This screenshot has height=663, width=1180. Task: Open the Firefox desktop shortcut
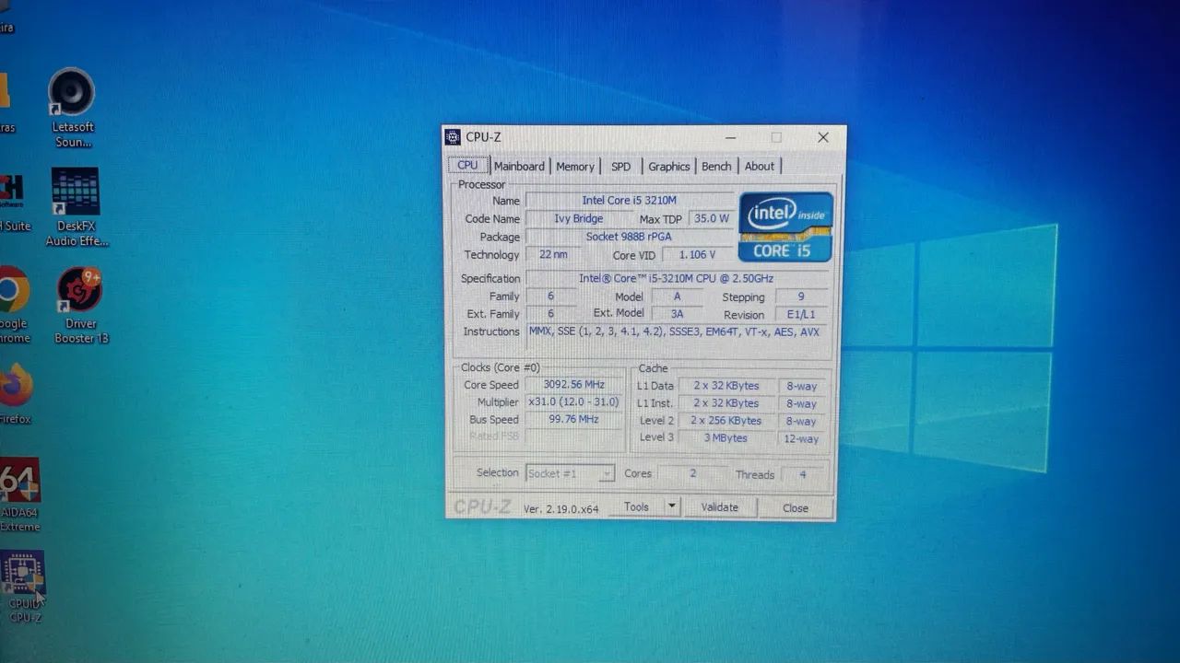tap(15, 394)
